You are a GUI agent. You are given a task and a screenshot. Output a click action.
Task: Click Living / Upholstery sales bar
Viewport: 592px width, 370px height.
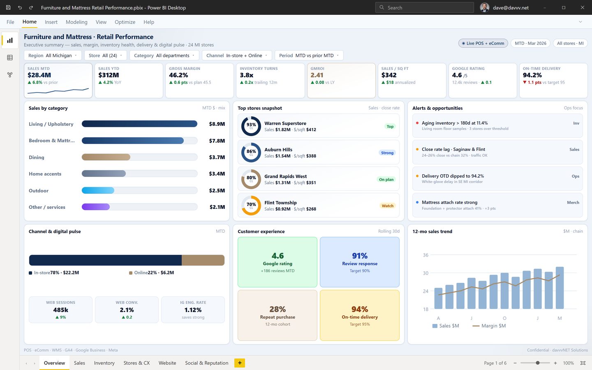coord(139,124)
